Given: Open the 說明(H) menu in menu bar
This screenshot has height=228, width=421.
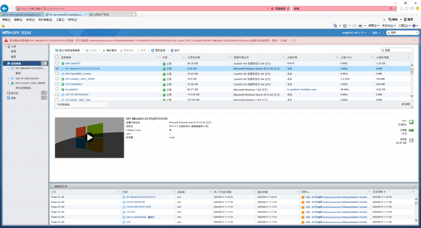Looking at the screenshot, I should [72, 20].
